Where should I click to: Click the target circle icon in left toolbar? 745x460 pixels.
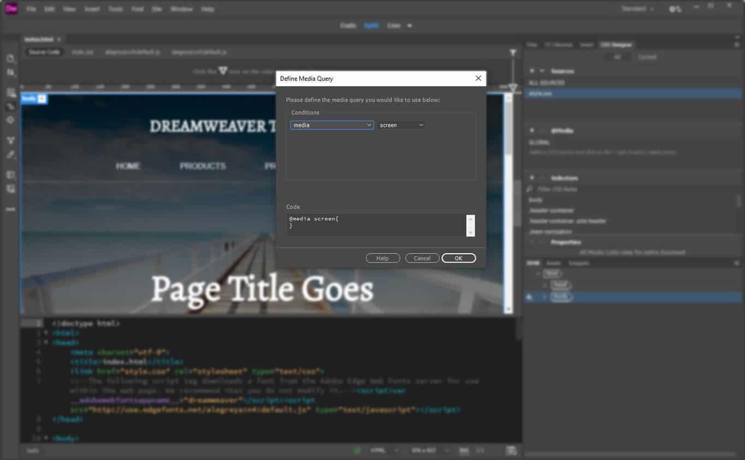(10, 120)
